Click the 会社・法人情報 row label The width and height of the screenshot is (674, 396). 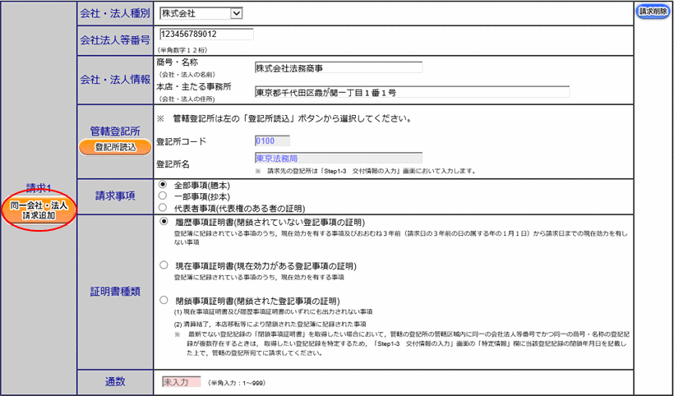[115, 80]
